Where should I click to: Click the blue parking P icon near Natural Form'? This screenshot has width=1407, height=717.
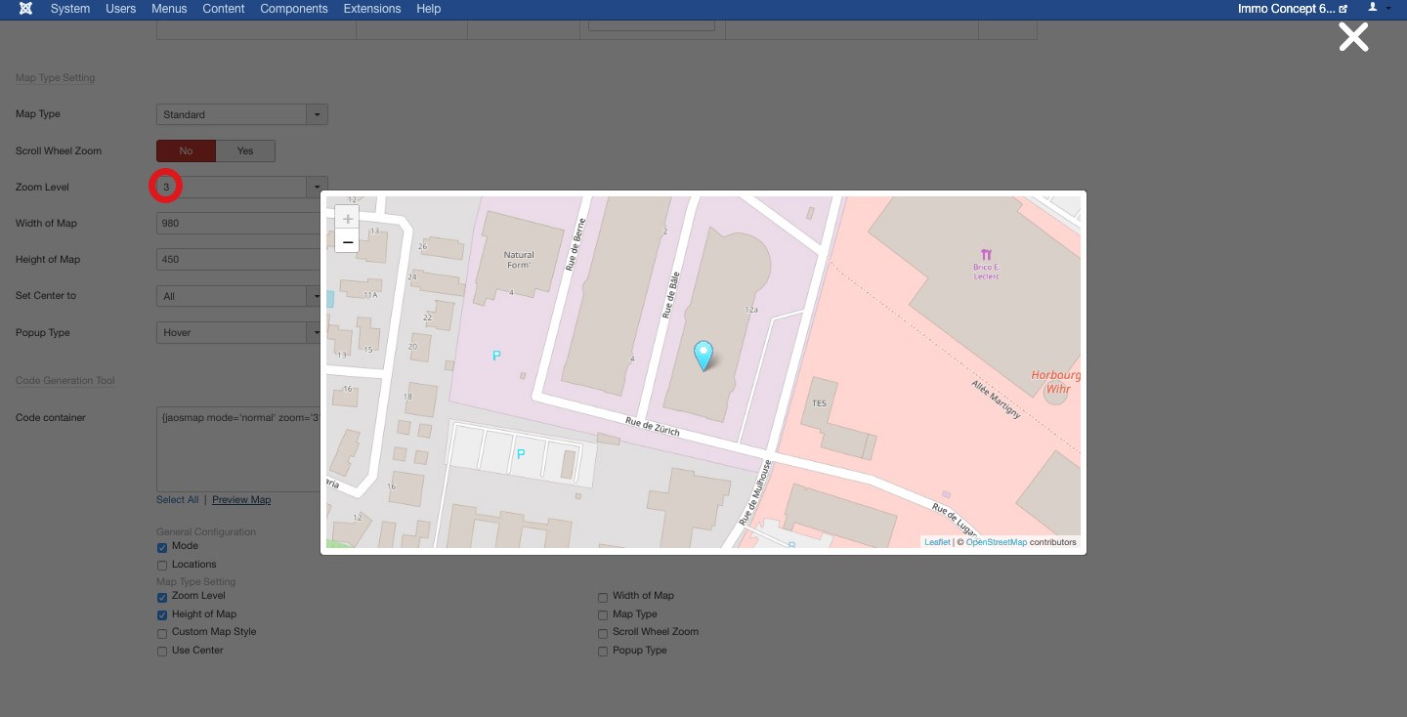[x=496, y=356]
